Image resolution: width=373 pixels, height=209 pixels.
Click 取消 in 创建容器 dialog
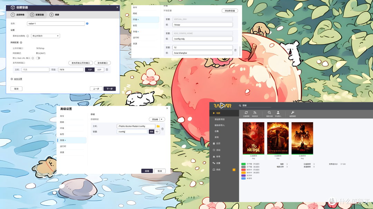pyautogui.click(x=17, y=89)
